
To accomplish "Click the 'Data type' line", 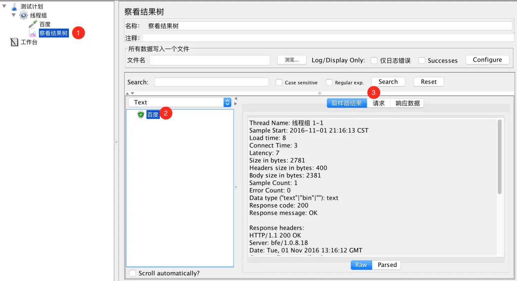I will pyautogui.click(x=294, y=198).
